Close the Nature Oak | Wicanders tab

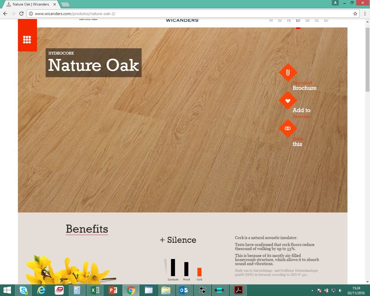tap(55, 4)
